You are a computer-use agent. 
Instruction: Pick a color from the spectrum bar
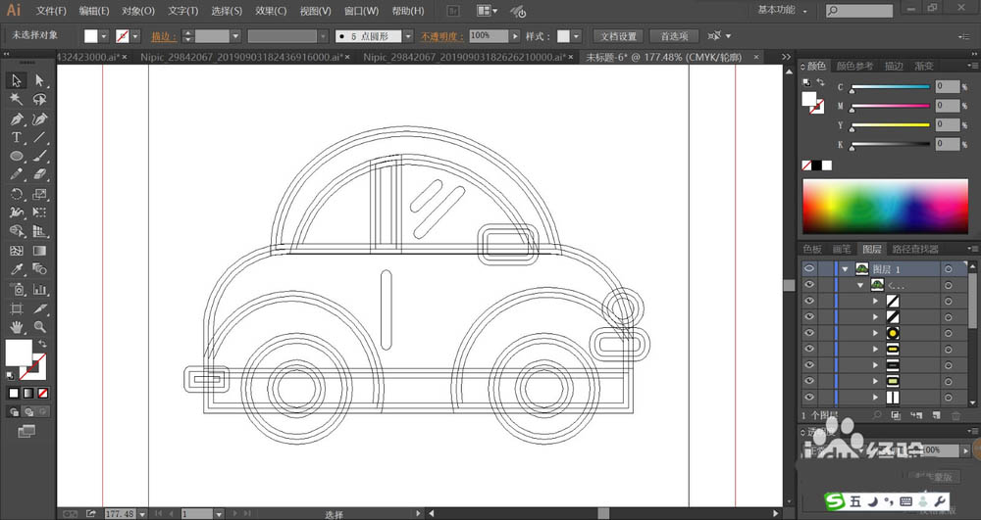click(885, 207)
